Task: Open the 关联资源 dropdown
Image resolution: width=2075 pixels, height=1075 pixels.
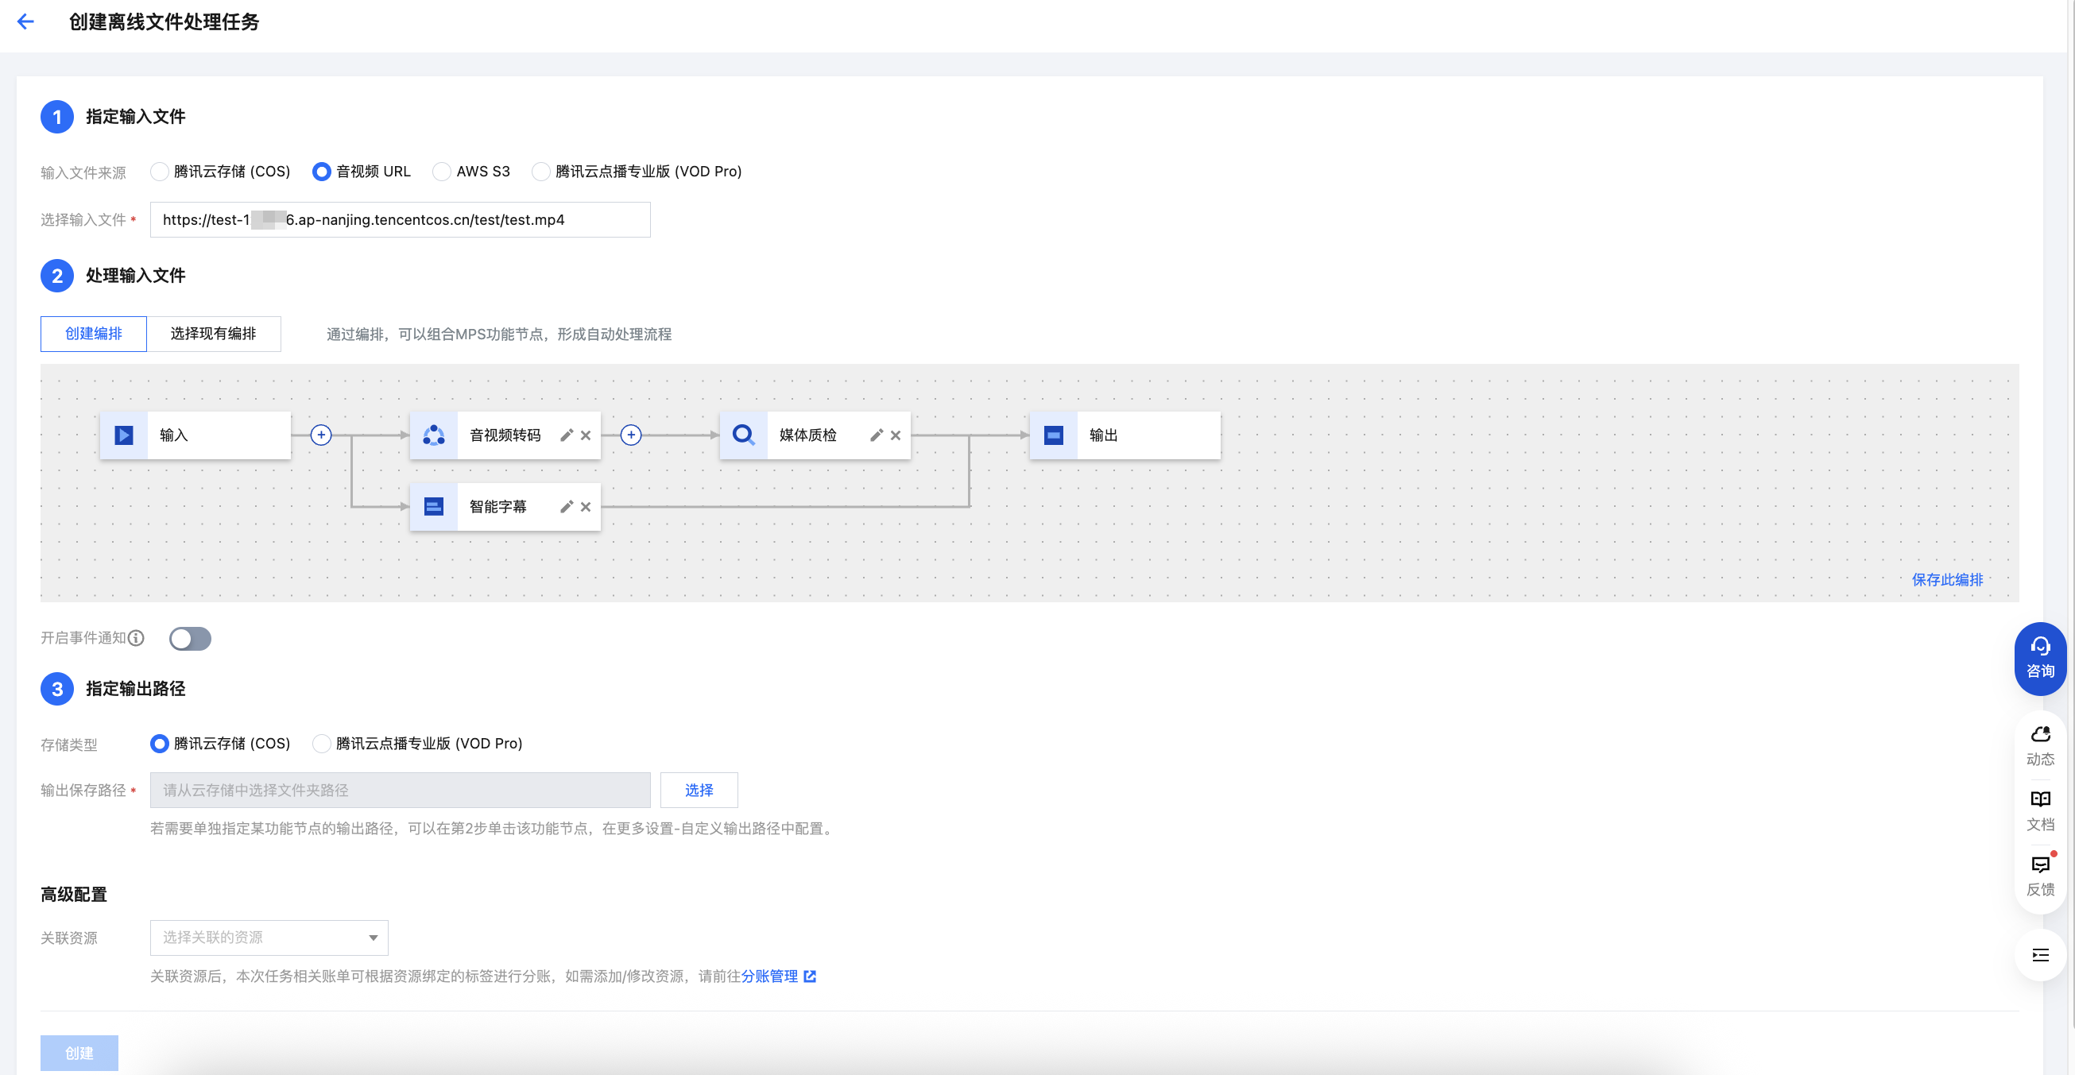Action: click(269, 938)
